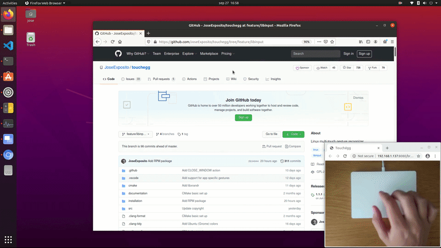Fork the touchegg repository
The width and height of the screenshot is (441, 248).
click(372, 68)
